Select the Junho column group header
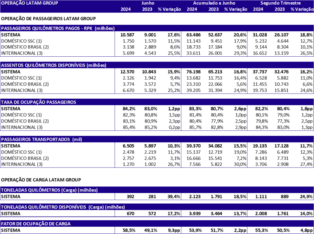Screen dimensions: 314x234 (x=148, y=3)
